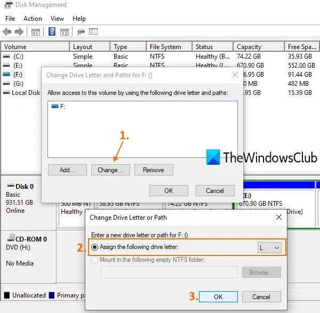Click the 91.44 GB free space cell

tap(300, 75)
